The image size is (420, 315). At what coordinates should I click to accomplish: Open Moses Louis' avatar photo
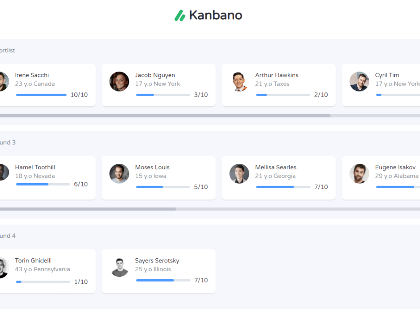pos(119,173)
